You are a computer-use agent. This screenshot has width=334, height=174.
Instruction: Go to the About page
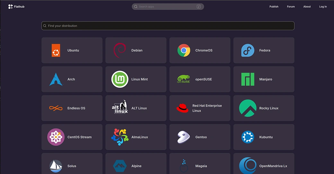coord(307,7)
